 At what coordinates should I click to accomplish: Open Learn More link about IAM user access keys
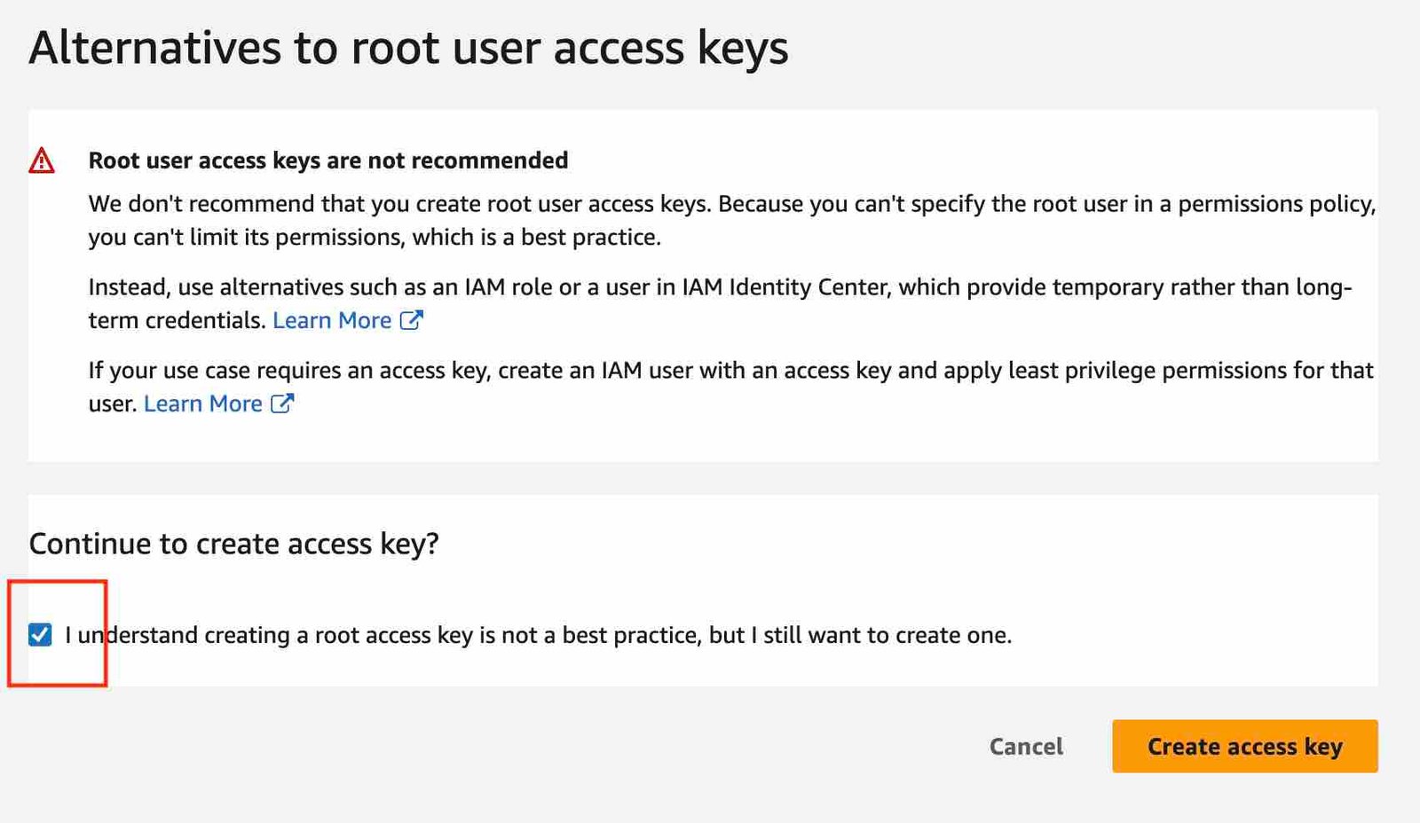[203, 404]
